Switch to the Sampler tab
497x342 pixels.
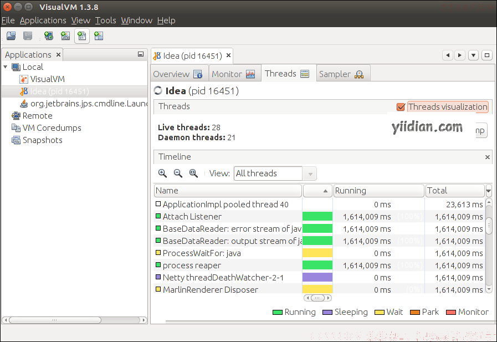tap(342, 74)
